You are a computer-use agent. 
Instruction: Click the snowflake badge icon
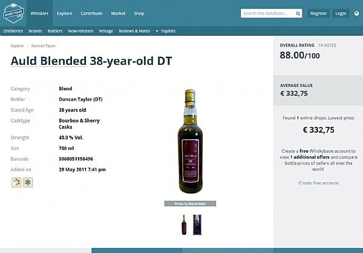28,182
